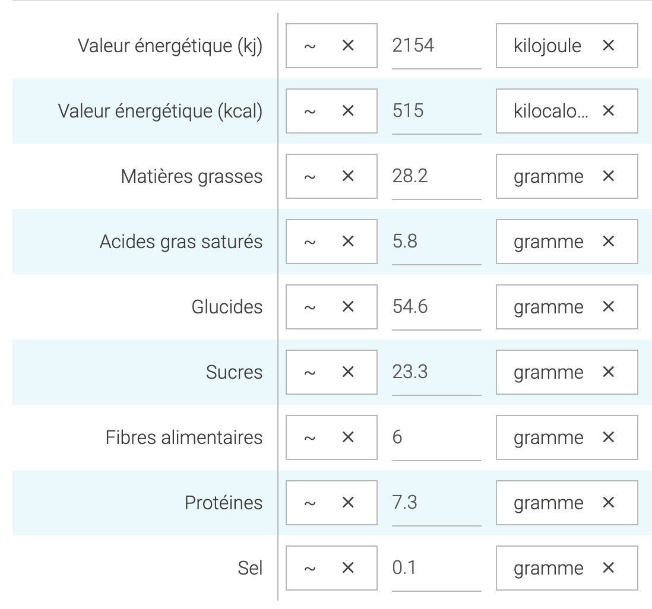Open the ~ modifier dropdown for Protéines

(x=311, y=503)
